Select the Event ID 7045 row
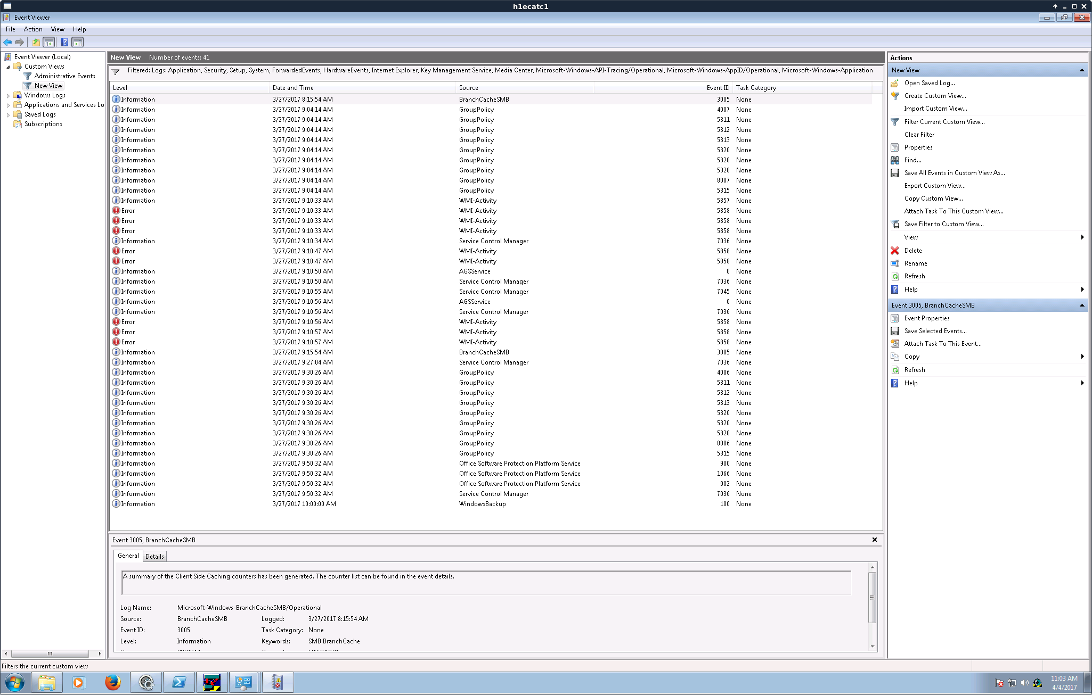 click(x=491, y=292)
